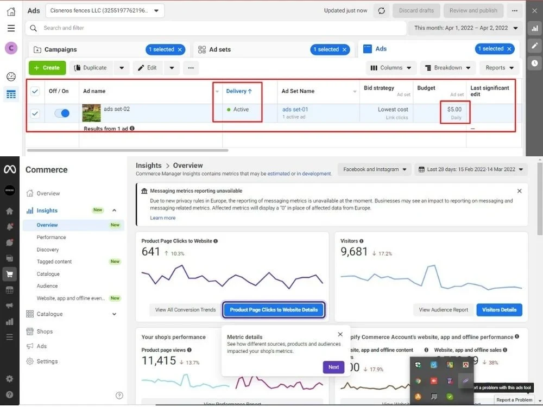
Task: Open the Columns dropdown
Action: tap(391, 68)
